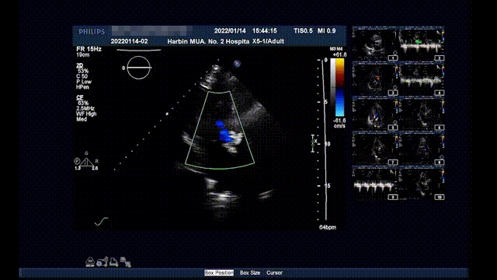The width and height of the screenshot is (497, 280).
Task: Click the HPen setting text
Action: click(82, 87)
